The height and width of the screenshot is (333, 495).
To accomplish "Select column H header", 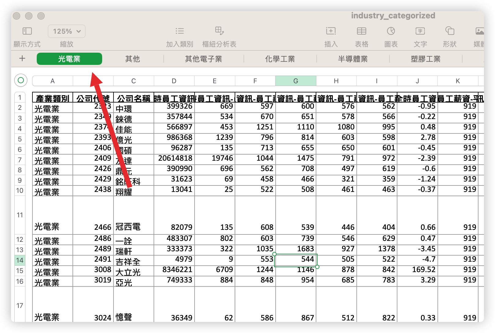I will point(336,81).
